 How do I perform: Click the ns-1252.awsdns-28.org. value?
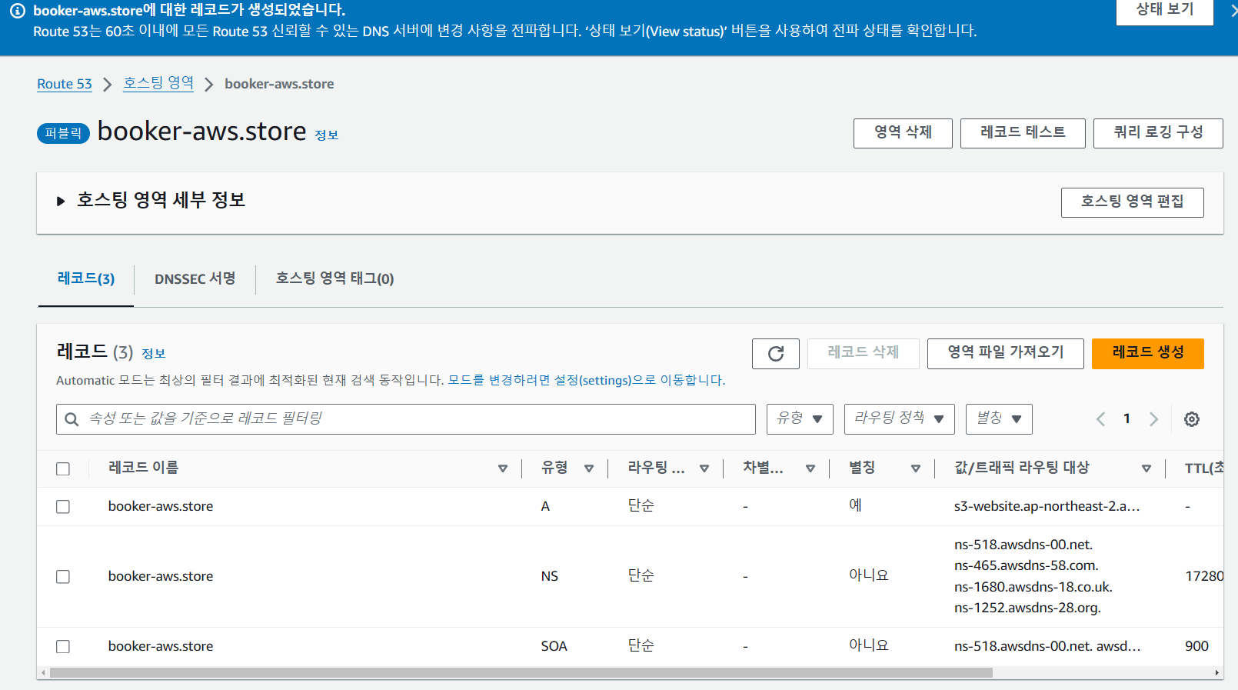pos(1027,608)
